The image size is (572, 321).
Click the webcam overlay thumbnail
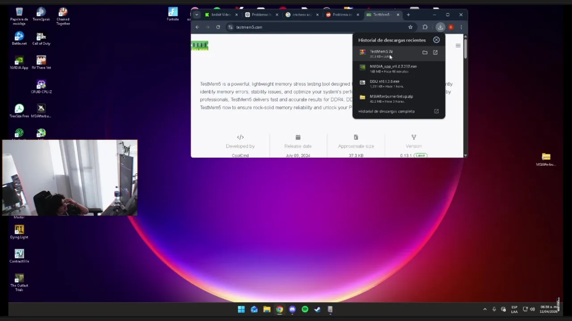70,178
